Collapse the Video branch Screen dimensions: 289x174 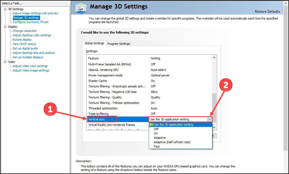pos(5,62)
